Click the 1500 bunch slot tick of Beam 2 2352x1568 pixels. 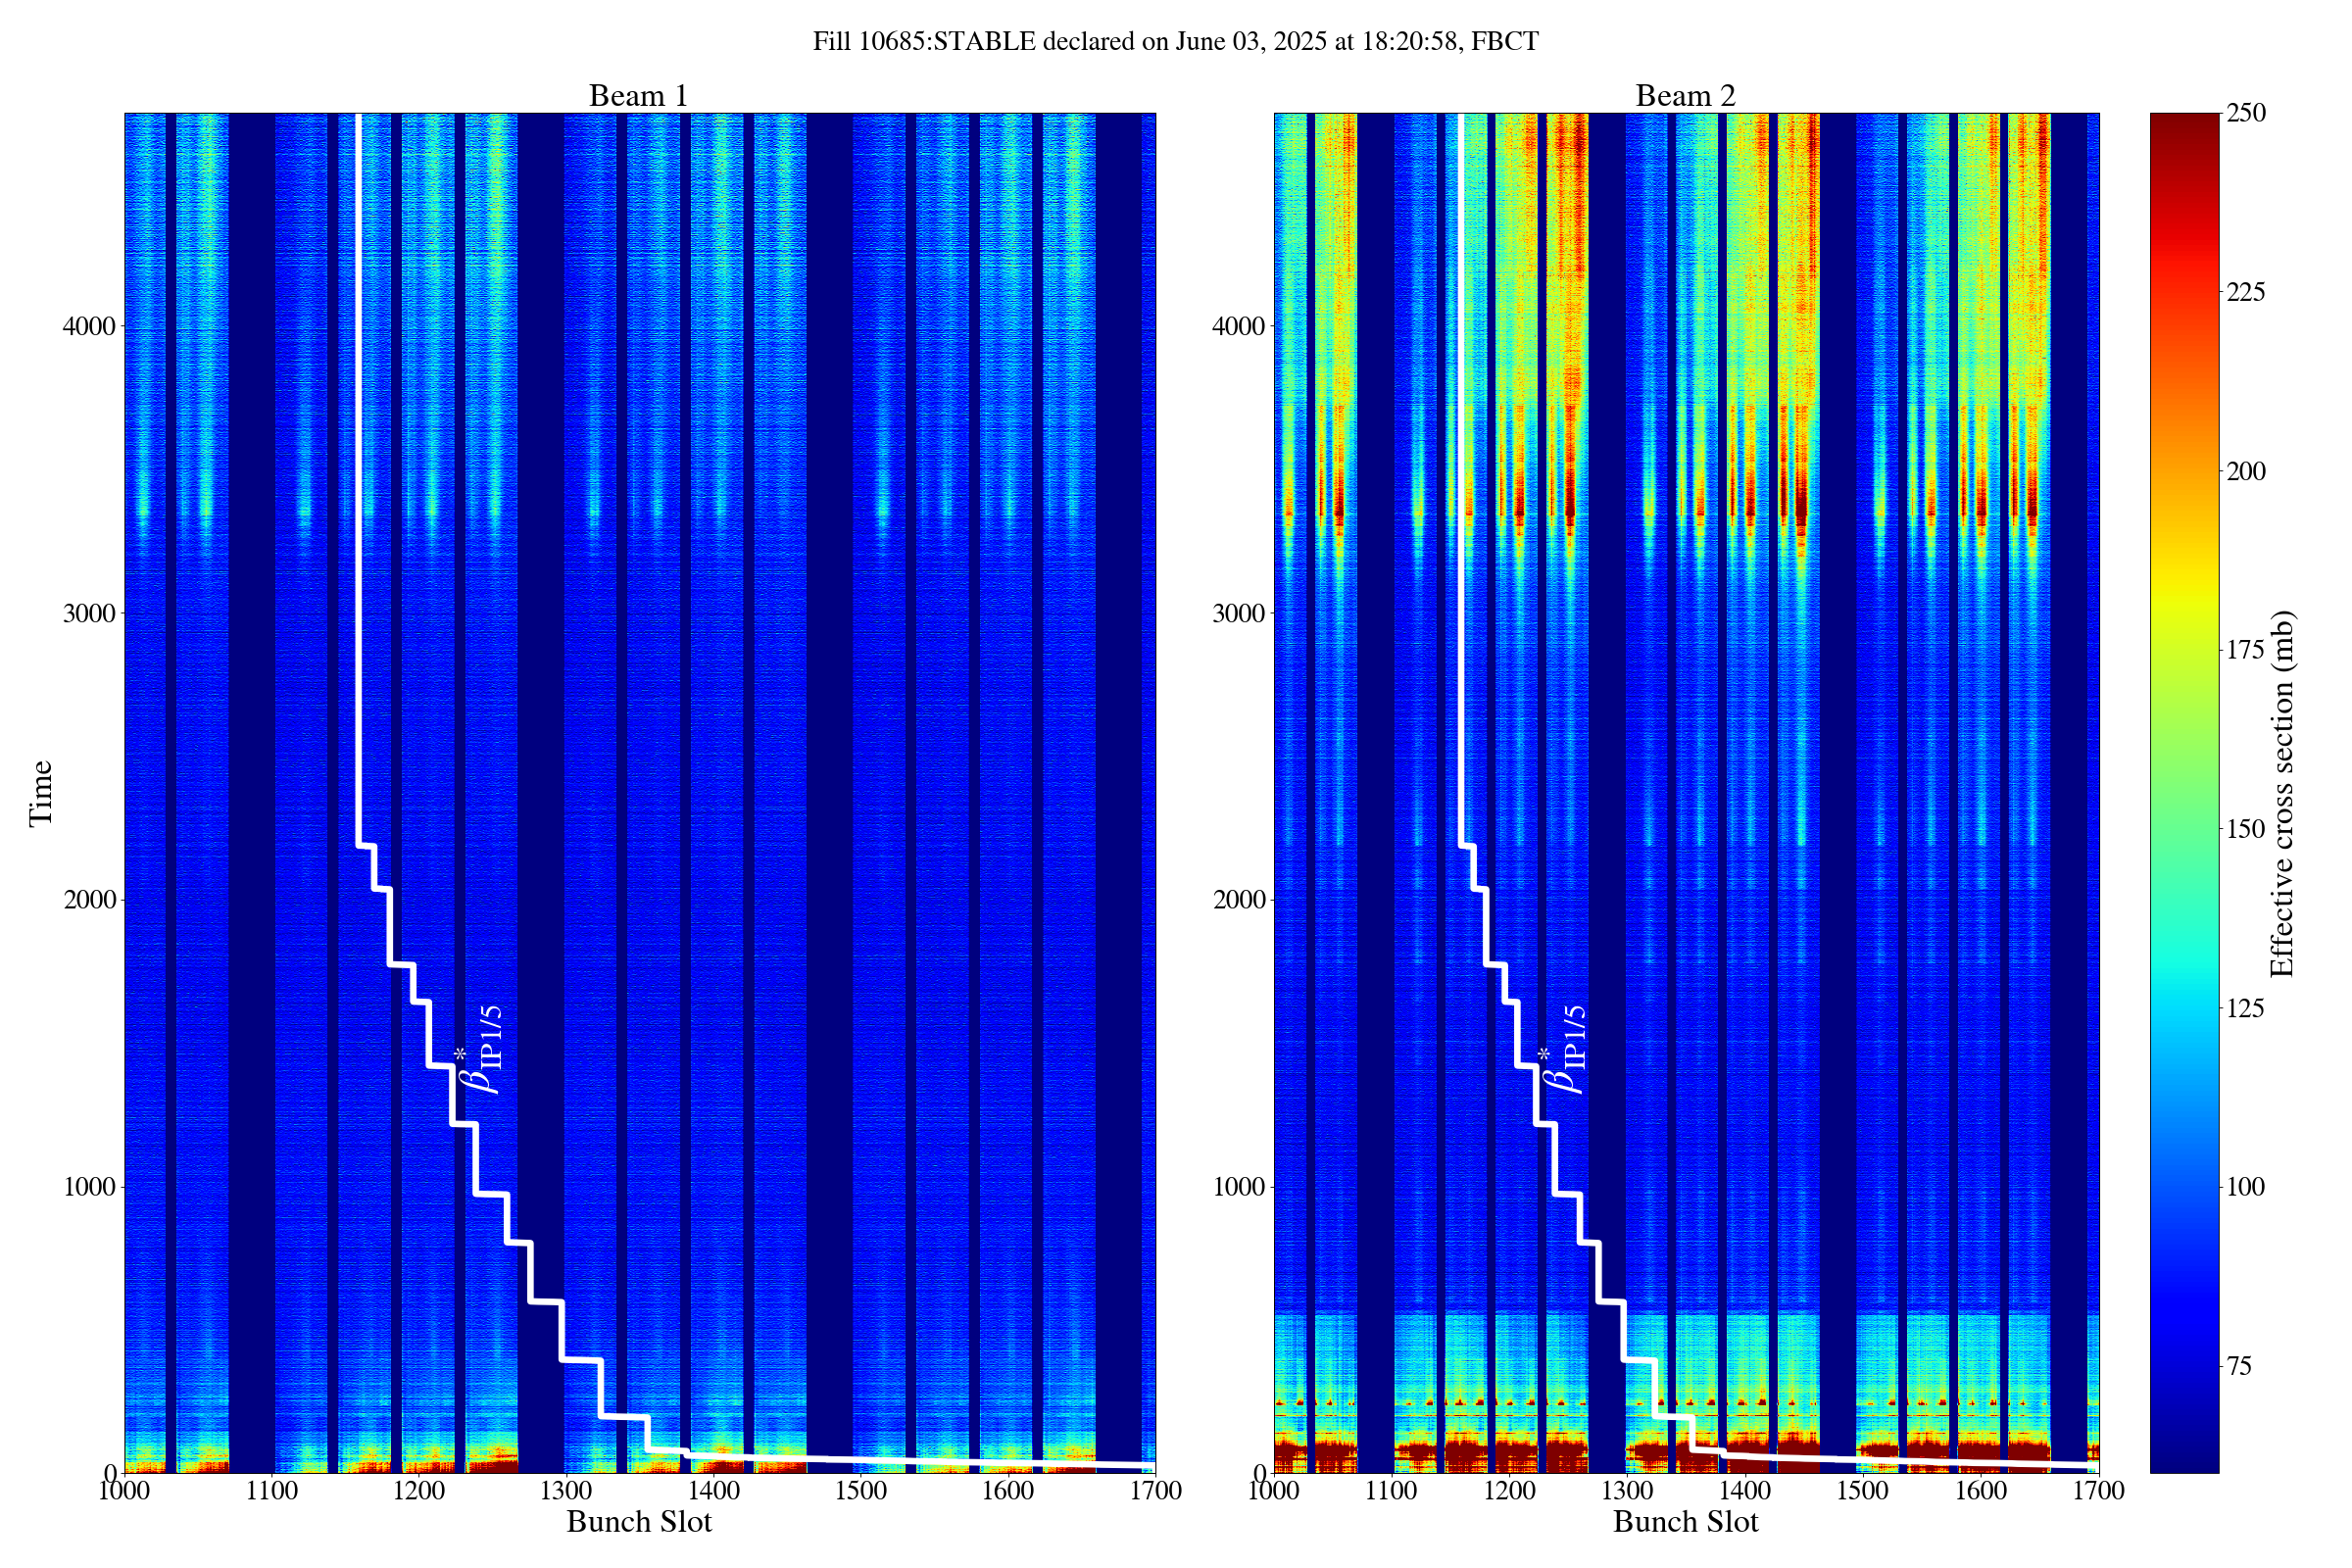point(1863,1491)
